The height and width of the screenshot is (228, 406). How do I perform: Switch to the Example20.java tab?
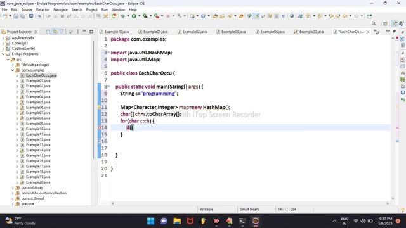pyautogui.click(x=309, y=32)
